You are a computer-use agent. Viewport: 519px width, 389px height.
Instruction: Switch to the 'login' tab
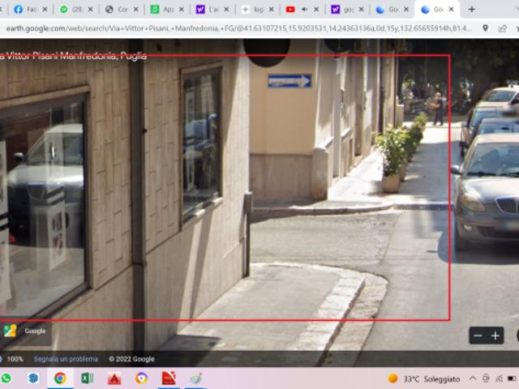tap(257, 10)
